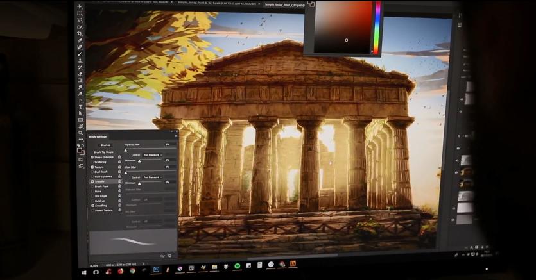Viewport: 536px width, 280px height.
Task: Enable the Color Dynamics checkbox
Action: [92, 177]
